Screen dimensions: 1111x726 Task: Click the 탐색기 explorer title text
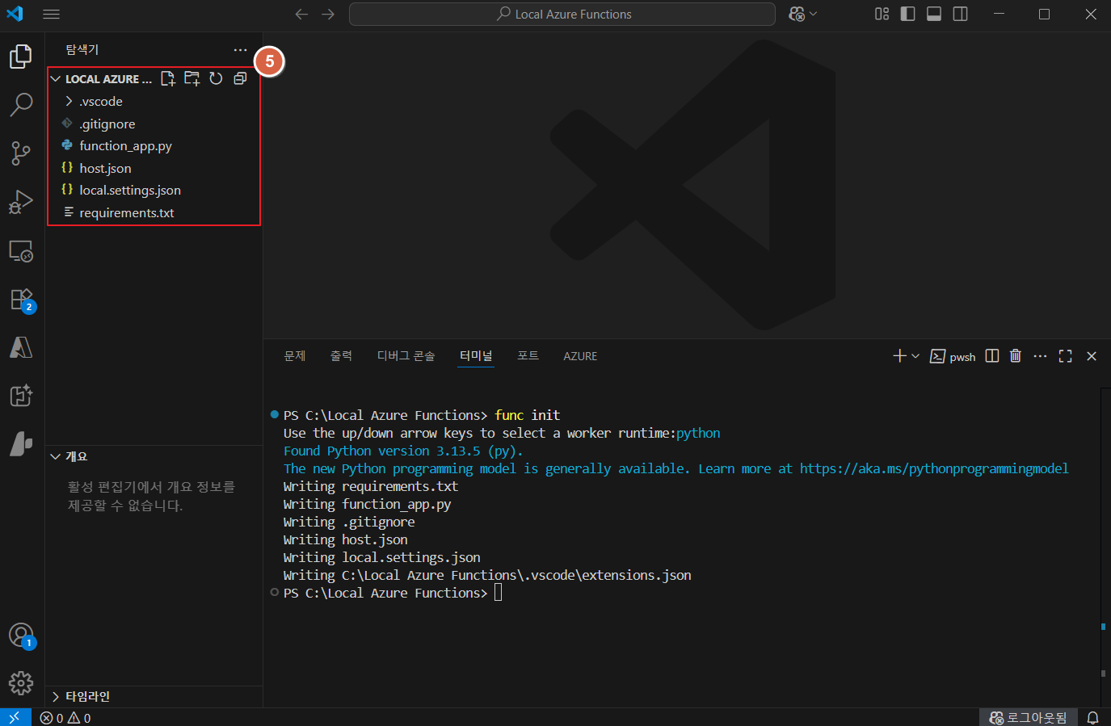click(82, 50)
